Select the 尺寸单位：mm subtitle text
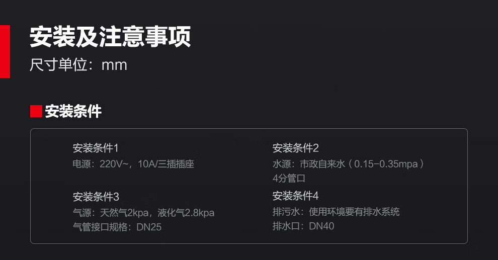The image size is (498, 260). [78, 65]
